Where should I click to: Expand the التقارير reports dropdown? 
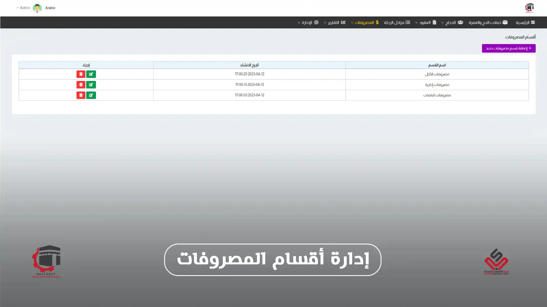(x=335, y=22)
